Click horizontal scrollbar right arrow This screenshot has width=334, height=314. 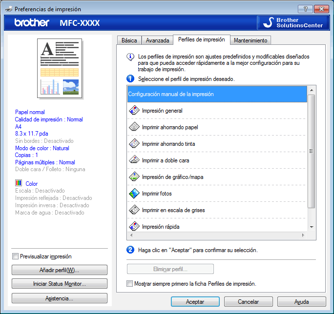303,235
